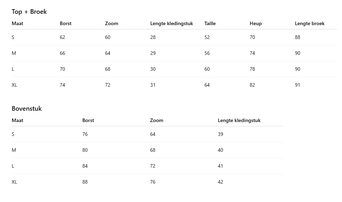Click the Heup column header

click(255, 23)
